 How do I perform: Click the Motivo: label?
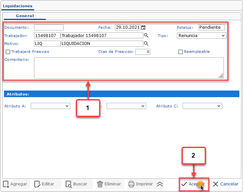[x=12, y=44]
